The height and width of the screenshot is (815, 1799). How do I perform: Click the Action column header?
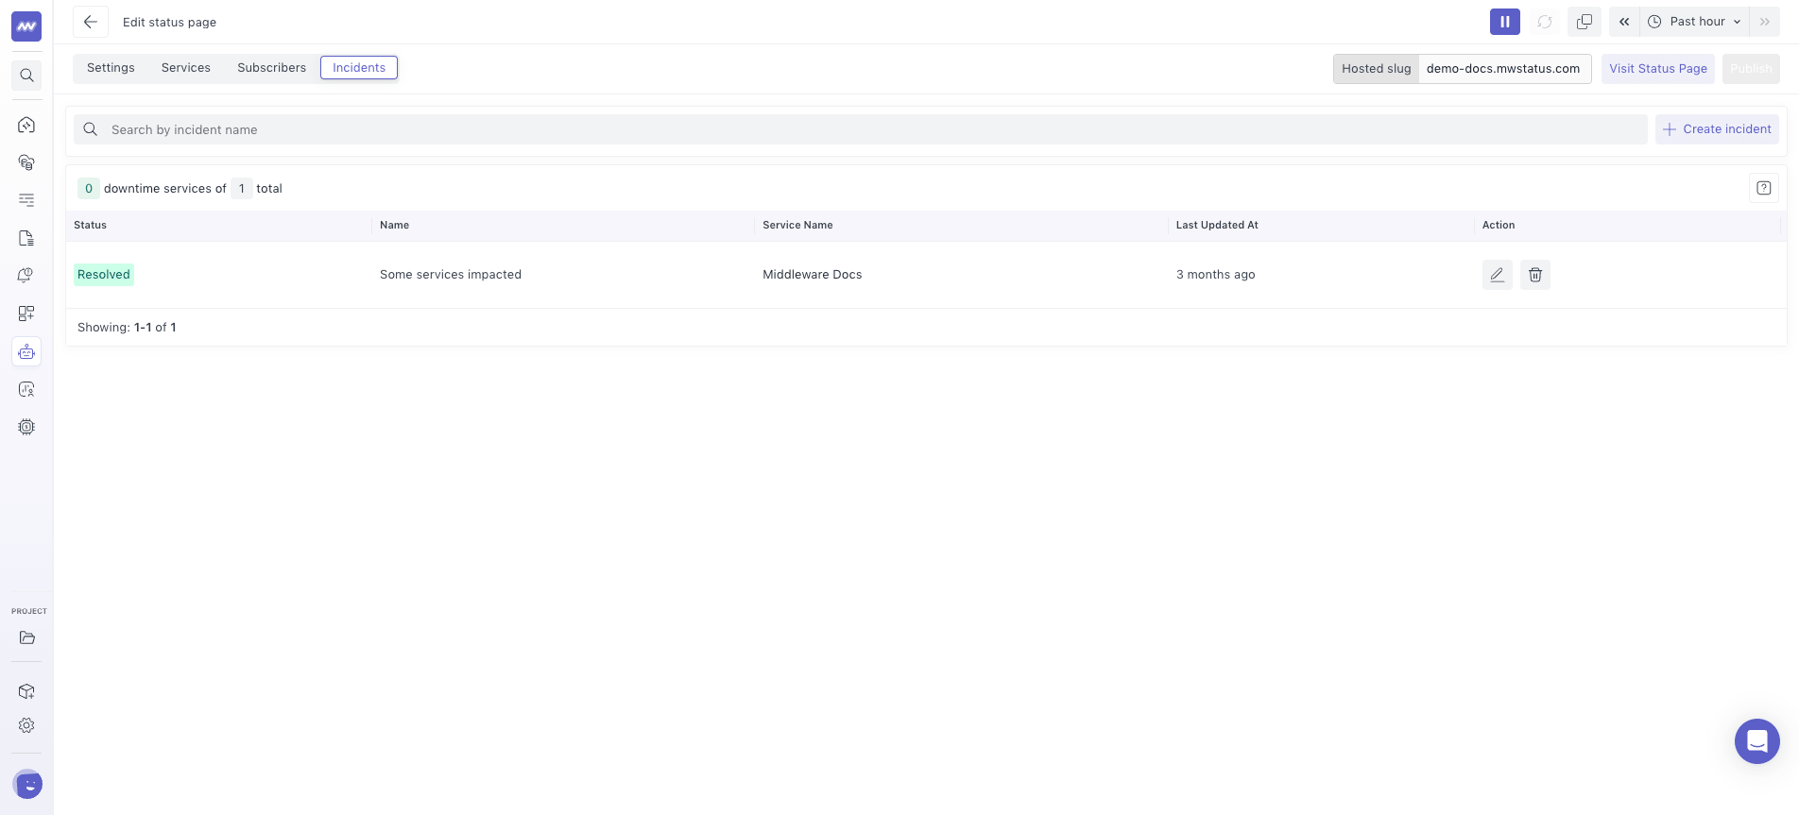tap(1499, 225)
